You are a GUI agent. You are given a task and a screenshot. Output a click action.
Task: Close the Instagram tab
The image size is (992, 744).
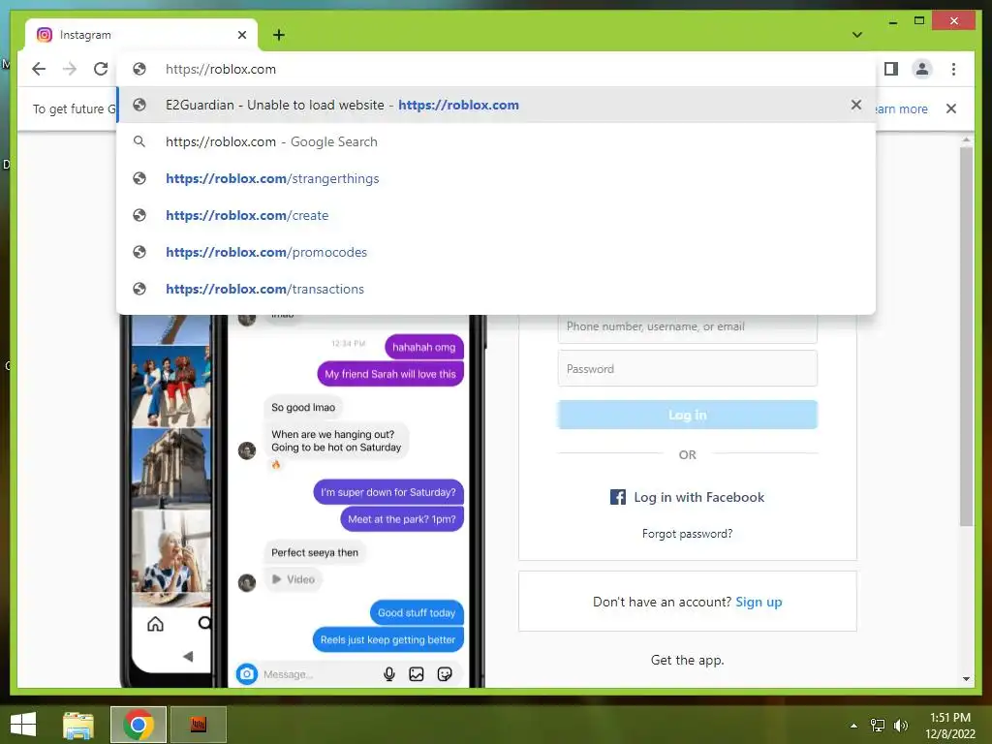coord(241,35)
